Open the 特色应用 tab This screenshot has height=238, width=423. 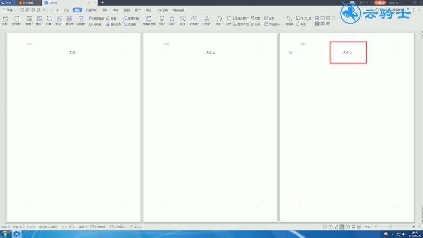coord(179,10)
